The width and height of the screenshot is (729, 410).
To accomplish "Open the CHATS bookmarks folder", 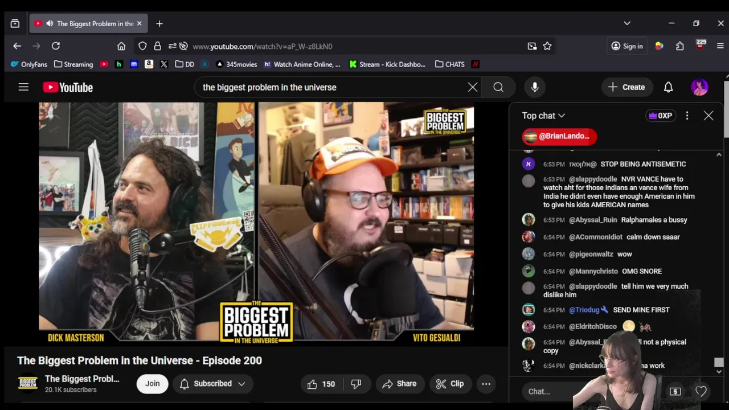I will coord(450,64).
